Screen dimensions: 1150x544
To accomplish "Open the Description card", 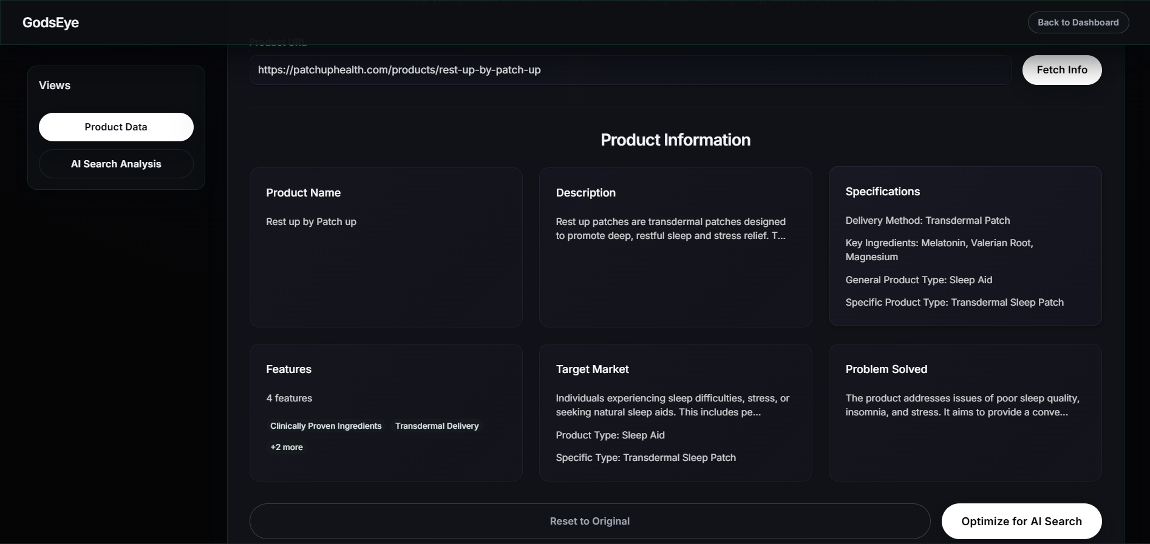I will (675, 247).
